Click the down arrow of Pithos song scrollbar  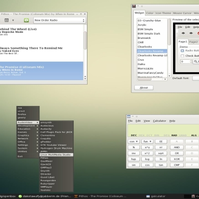point(85,79)
